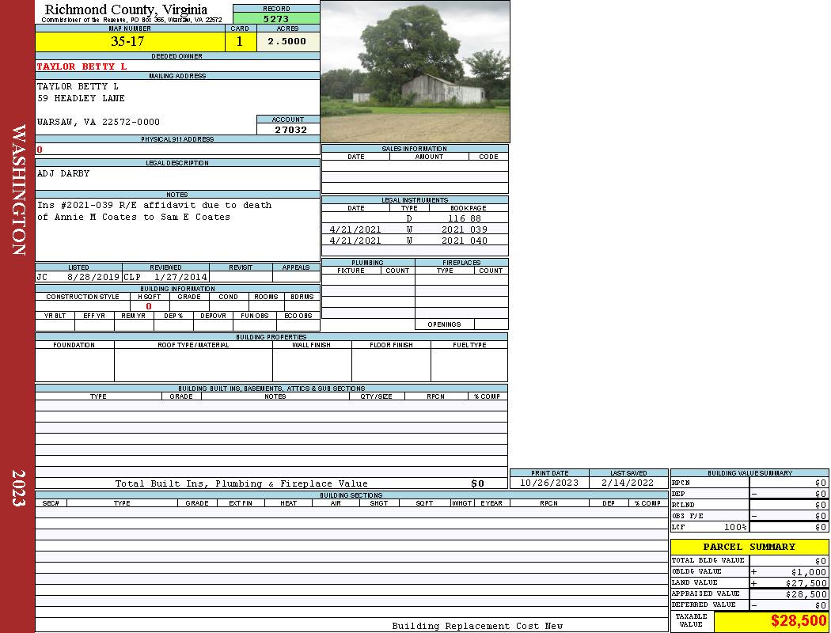This screenshot has height=633, width=831.
Task: Click the property photo of the barn
Action: (x=415, y=71)
